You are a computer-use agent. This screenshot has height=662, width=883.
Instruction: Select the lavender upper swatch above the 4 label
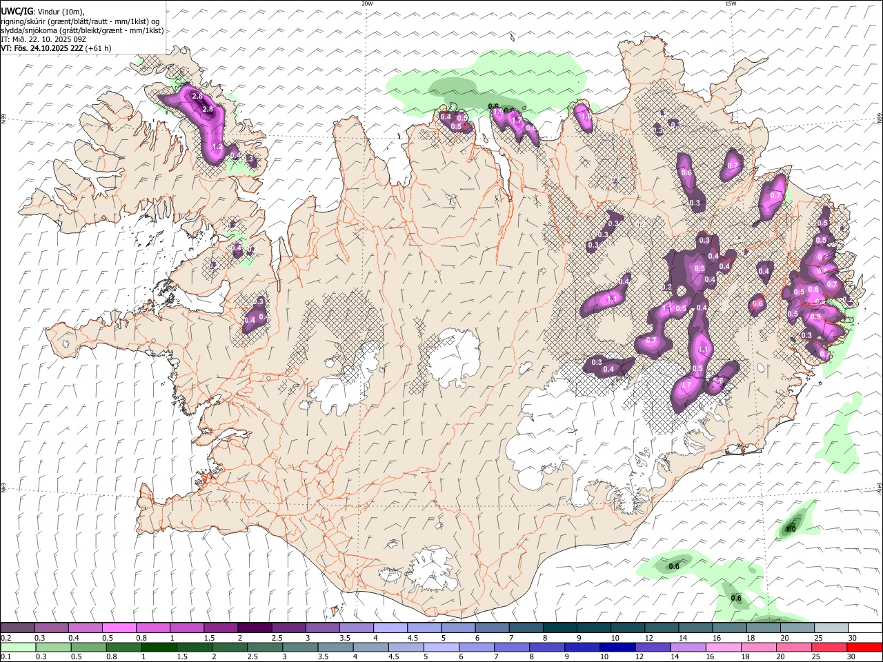[x=390, y=628]
